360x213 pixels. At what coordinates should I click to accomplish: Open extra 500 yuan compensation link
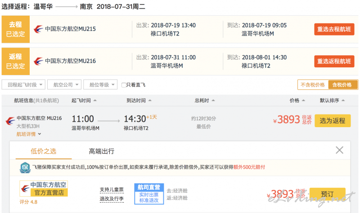[249, 167]
